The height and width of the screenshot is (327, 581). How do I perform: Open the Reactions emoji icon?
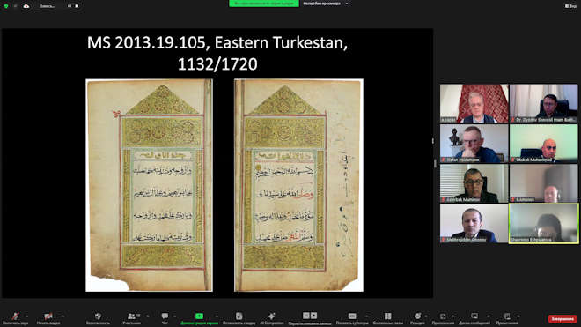tap(417, 316)
